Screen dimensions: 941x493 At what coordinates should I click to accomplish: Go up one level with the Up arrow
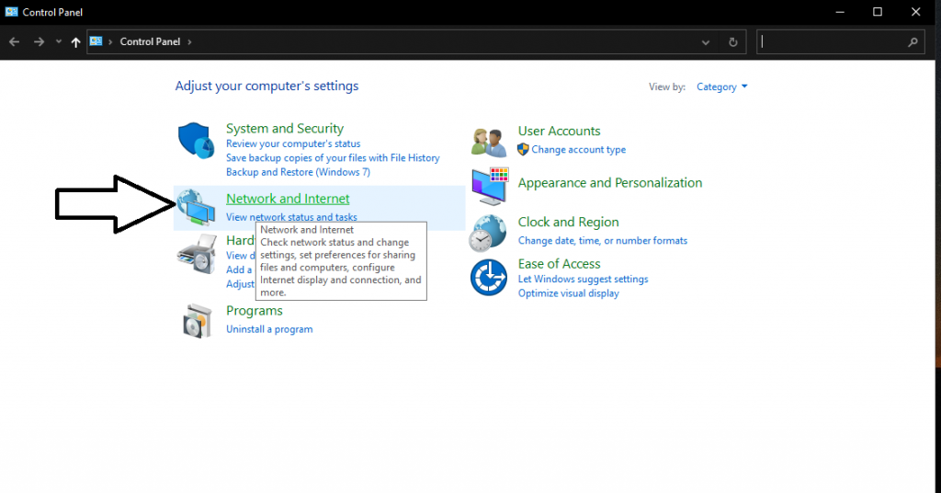75,42
